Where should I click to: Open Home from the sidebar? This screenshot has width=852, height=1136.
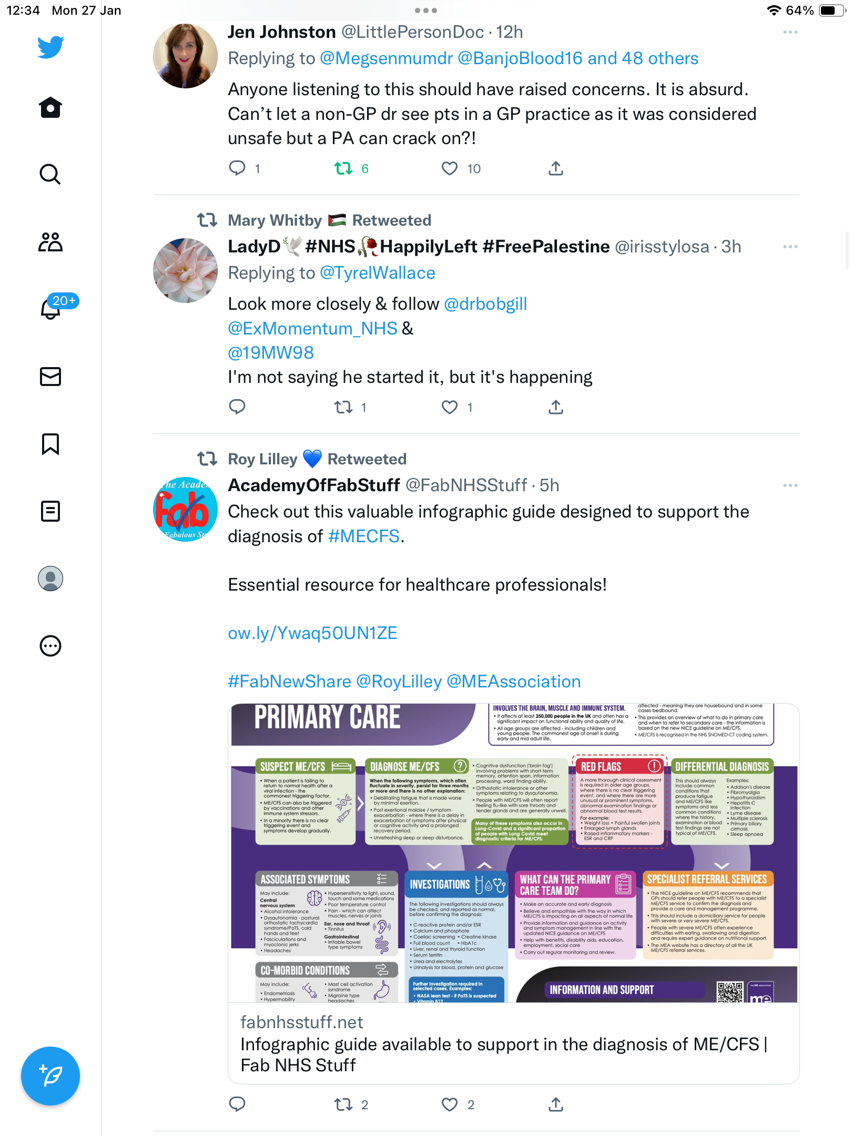[x=50, y=107]
